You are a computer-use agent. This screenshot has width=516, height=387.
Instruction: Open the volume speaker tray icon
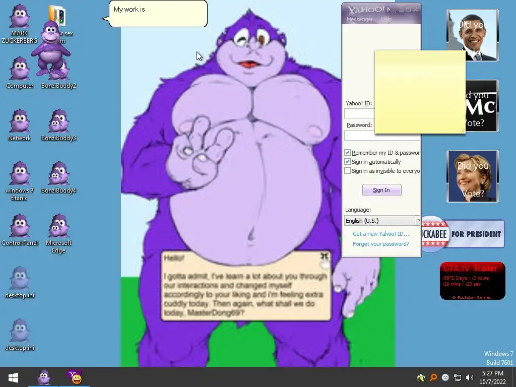pyautogui.click(x=470, y=377)
